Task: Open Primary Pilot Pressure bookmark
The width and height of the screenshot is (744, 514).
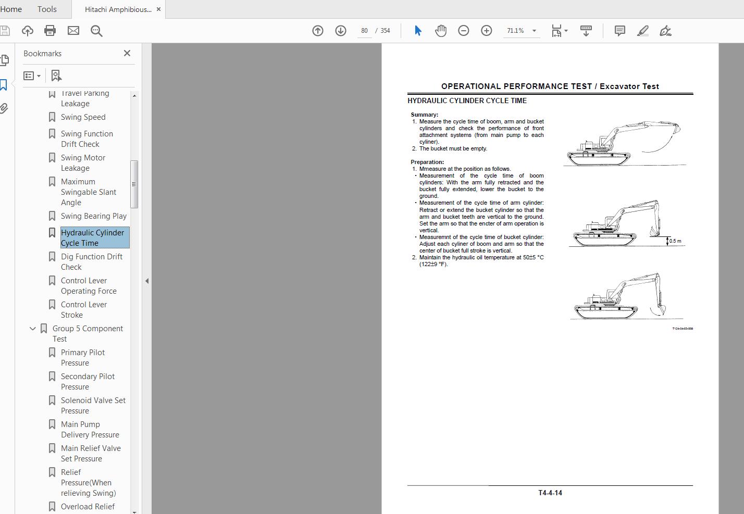Action: [x=83, y=358]
